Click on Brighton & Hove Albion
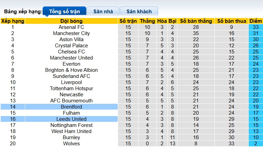Image resolution: width=263 pixels, height=147 pixels. coord(71,70)
